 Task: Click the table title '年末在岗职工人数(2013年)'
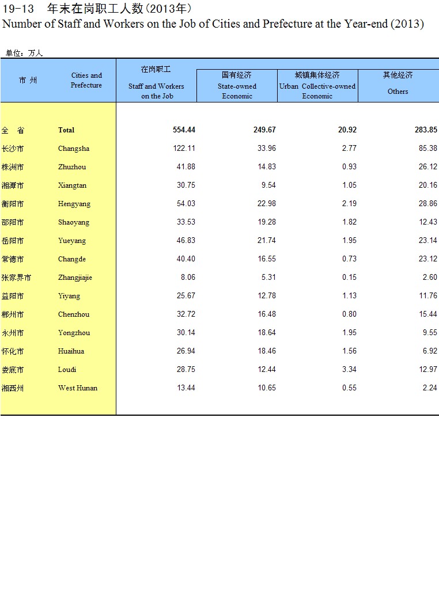coord(119,9)
